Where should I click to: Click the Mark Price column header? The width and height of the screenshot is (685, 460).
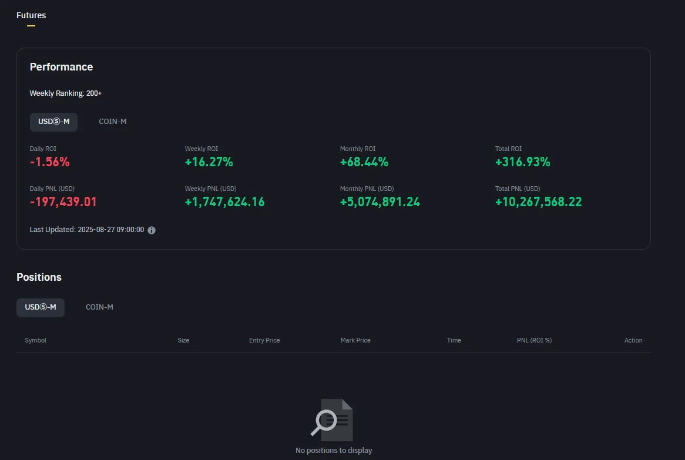click(x=355, y=340)
